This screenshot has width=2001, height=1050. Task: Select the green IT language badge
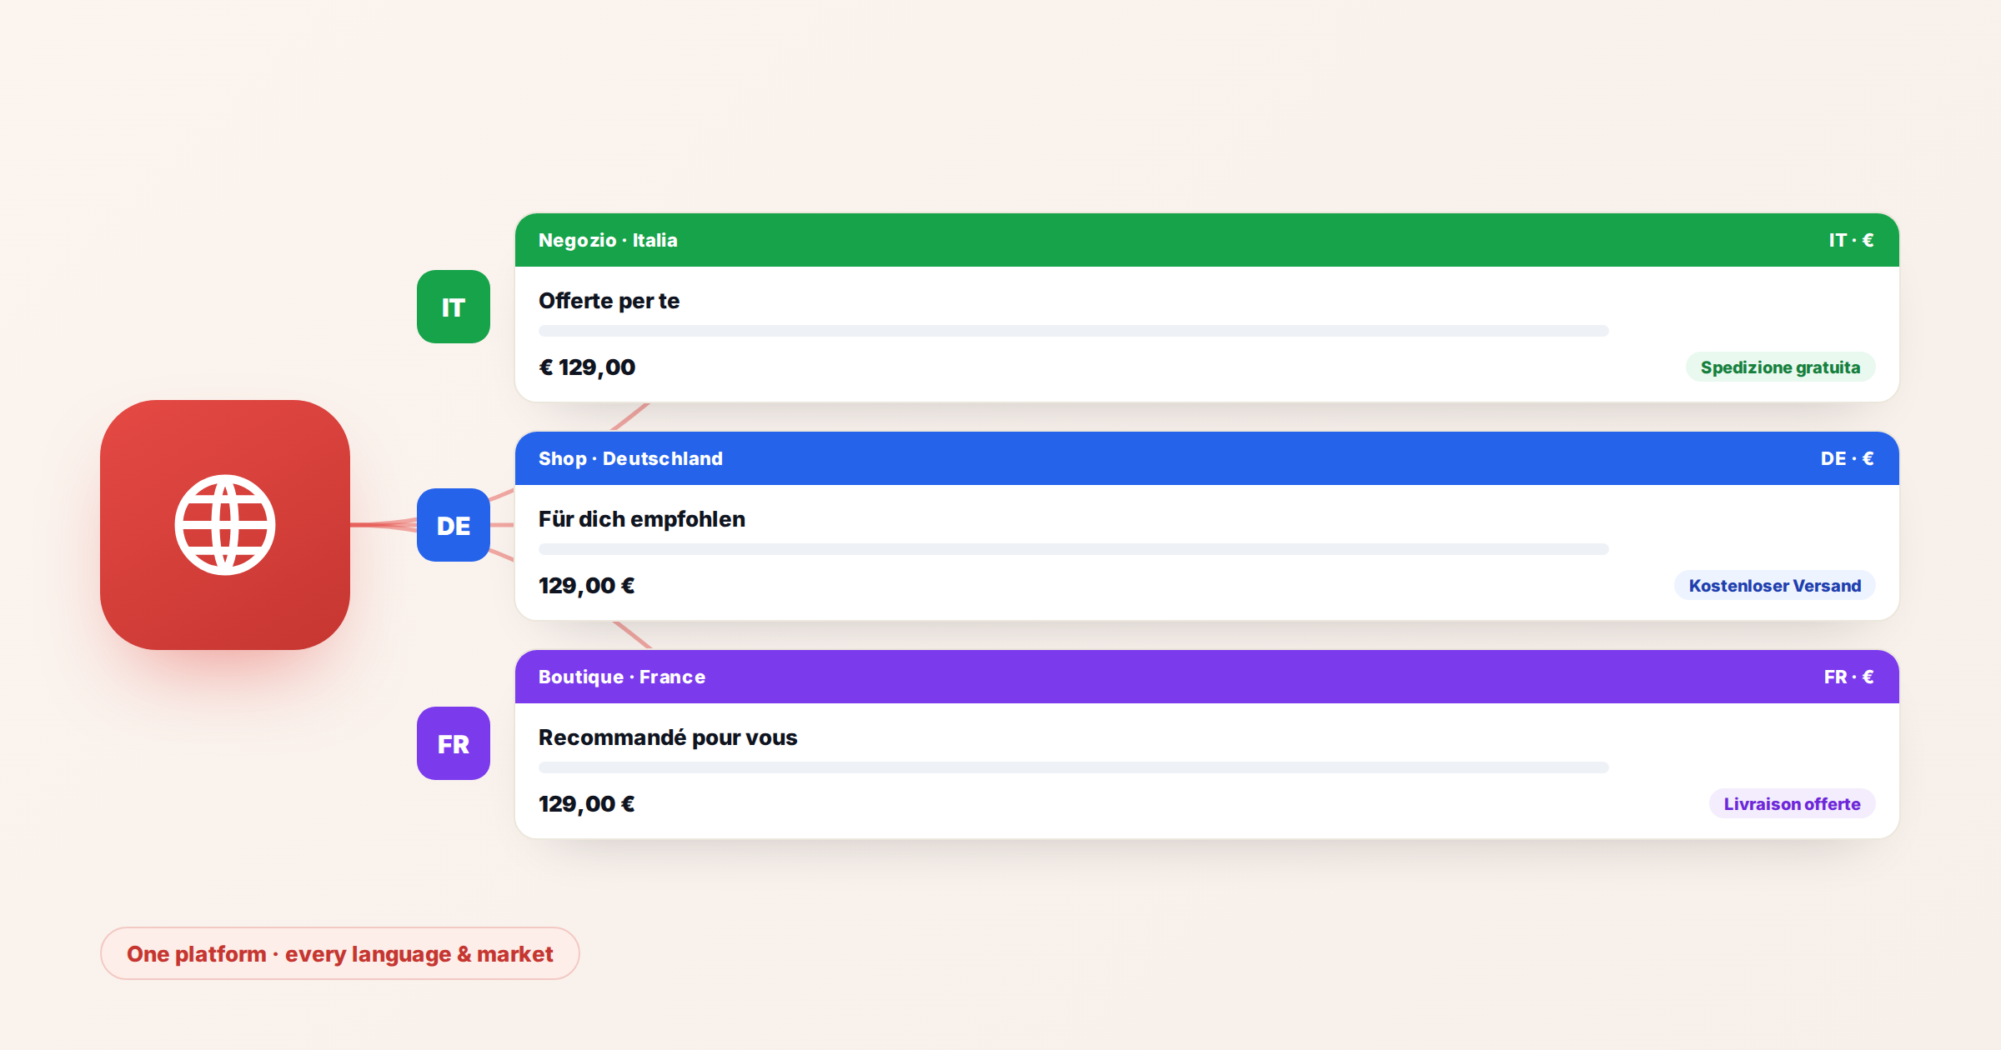[454, 307]
